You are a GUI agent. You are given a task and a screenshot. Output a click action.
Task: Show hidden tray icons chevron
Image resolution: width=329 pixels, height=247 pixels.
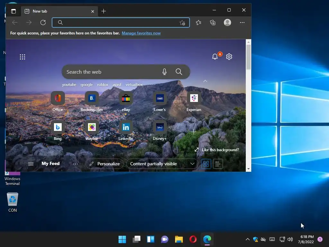tap(248, 239)
